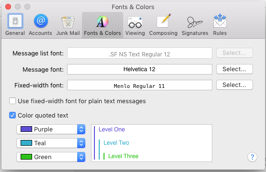The image size is (266, 172).
Task: Open the Junk Mail preferences pane
Action: (x=68, y=25)
